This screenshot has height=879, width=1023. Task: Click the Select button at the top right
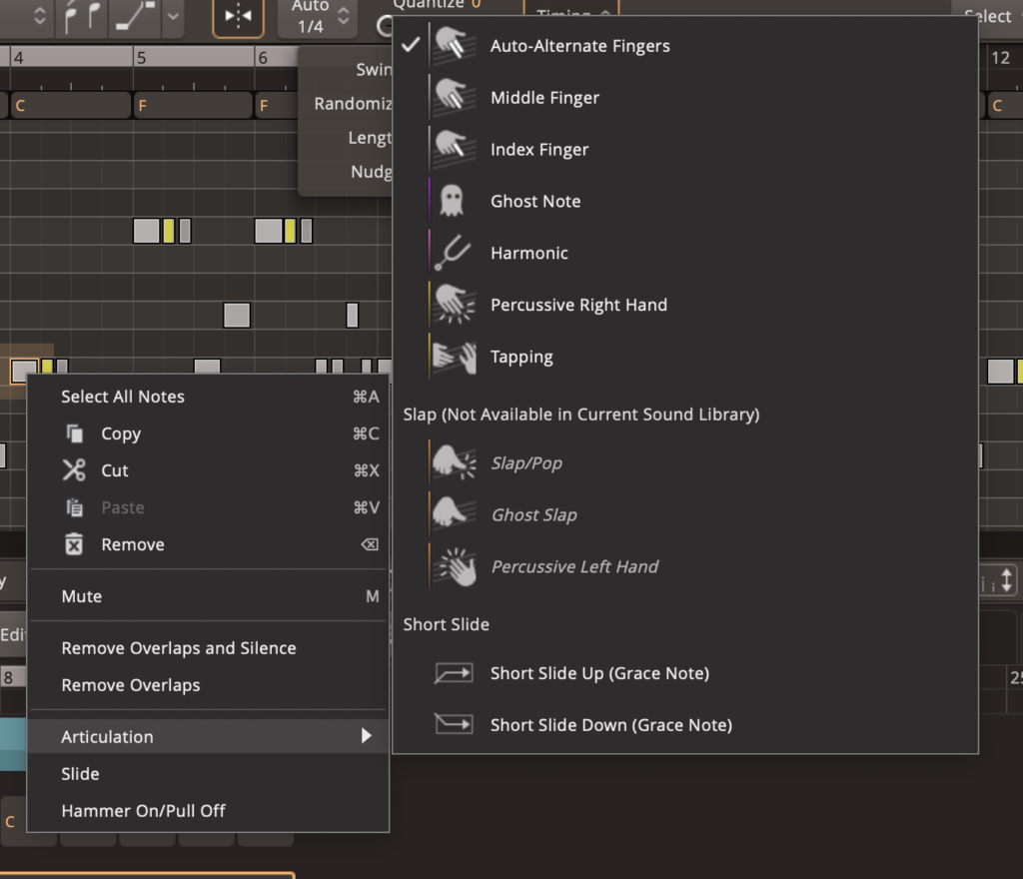point(986,14)
